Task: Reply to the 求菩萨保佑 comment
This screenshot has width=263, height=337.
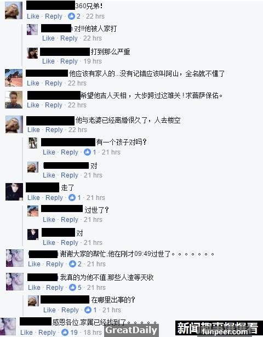Action: tap(54, 105)
